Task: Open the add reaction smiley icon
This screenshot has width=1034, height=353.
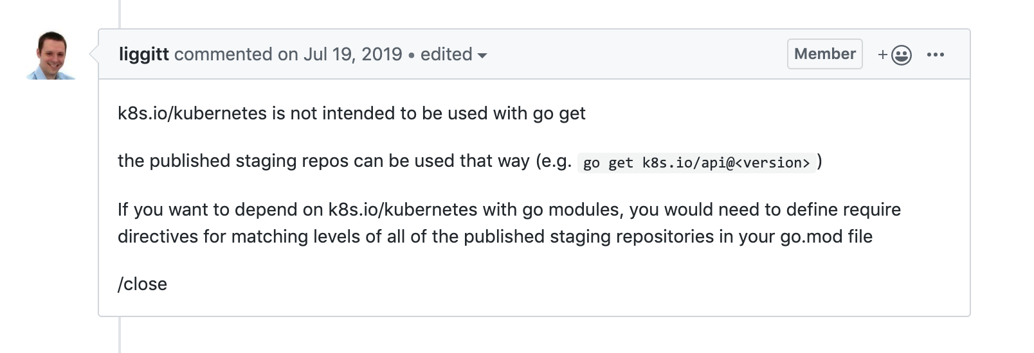Action: 902,55
